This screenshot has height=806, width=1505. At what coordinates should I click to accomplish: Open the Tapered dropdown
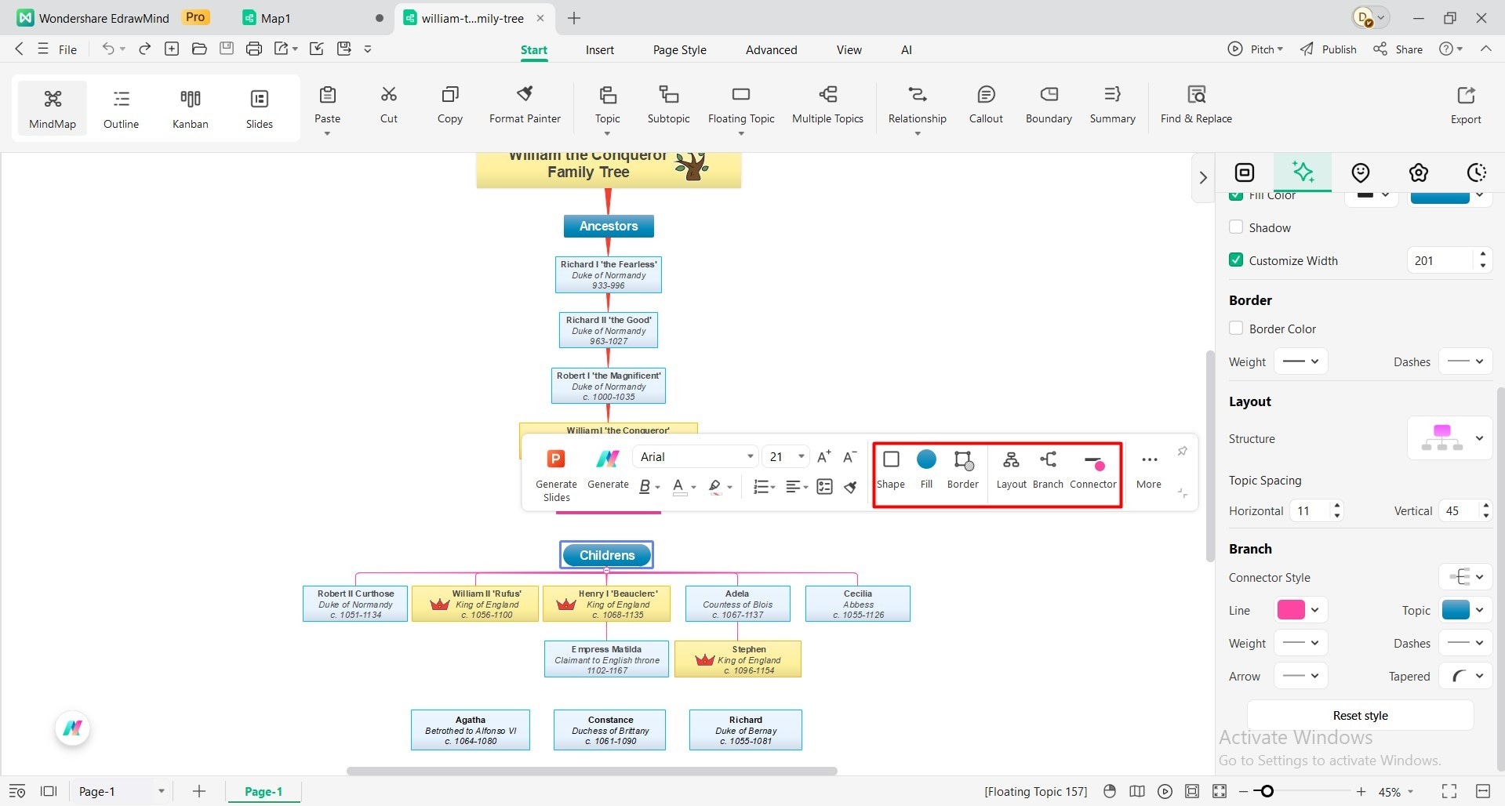click(1465, 676)
